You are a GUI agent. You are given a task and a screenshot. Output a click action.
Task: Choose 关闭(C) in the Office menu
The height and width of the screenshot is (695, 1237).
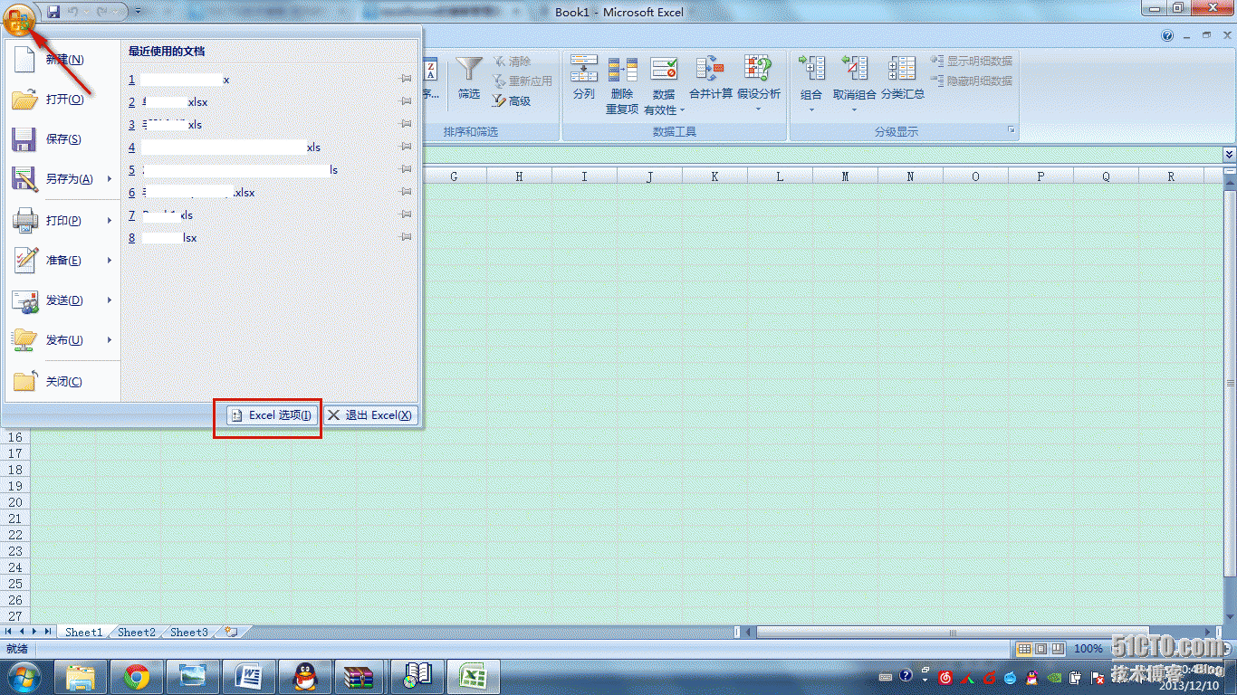(x=62, y=382)
